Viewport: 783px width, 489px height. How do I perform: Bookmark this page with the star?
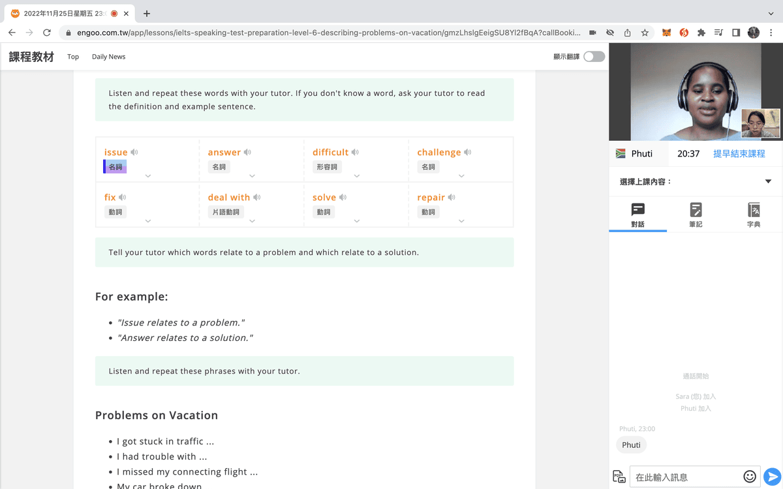(x=645, y=33)
